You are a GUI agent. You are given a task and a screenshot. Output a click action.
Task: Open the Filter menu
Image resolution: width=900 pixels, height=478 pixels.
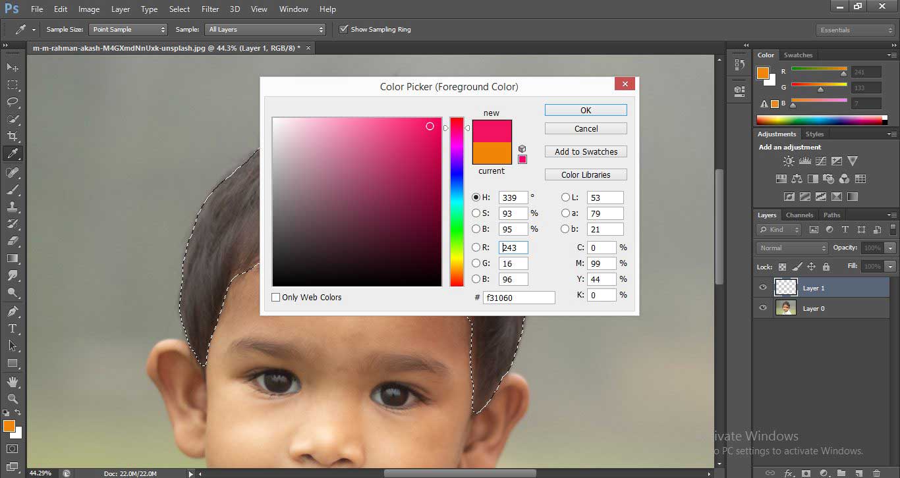pos(210,9)
